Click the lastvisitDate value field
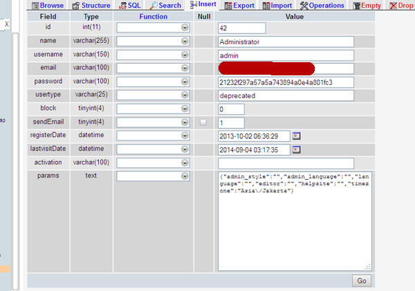 [x=254, y=150]
